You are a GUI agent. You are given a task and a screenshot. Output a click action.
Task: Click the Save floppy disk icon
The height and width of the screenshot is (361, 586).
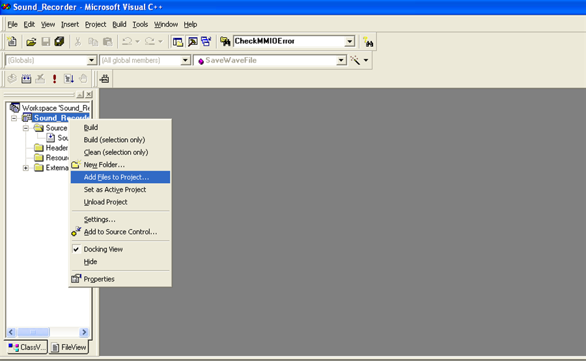(46, 42)
